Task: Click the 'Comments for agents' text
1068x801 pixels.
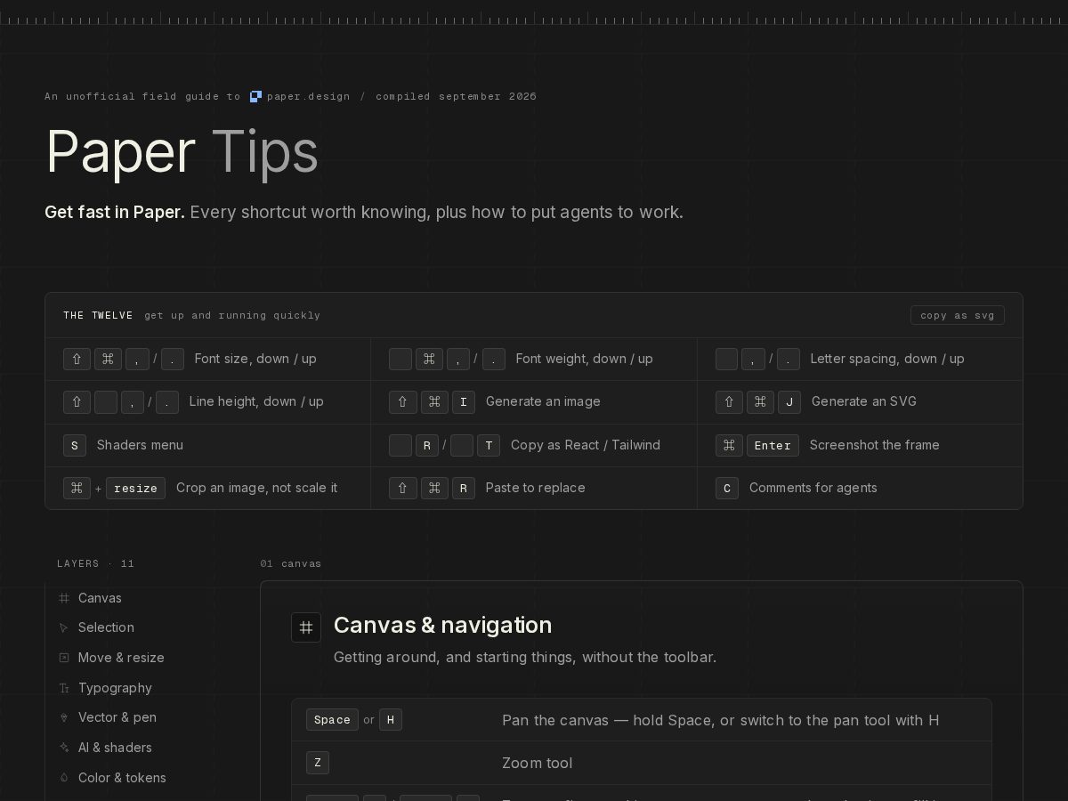Action: [813, 488]
